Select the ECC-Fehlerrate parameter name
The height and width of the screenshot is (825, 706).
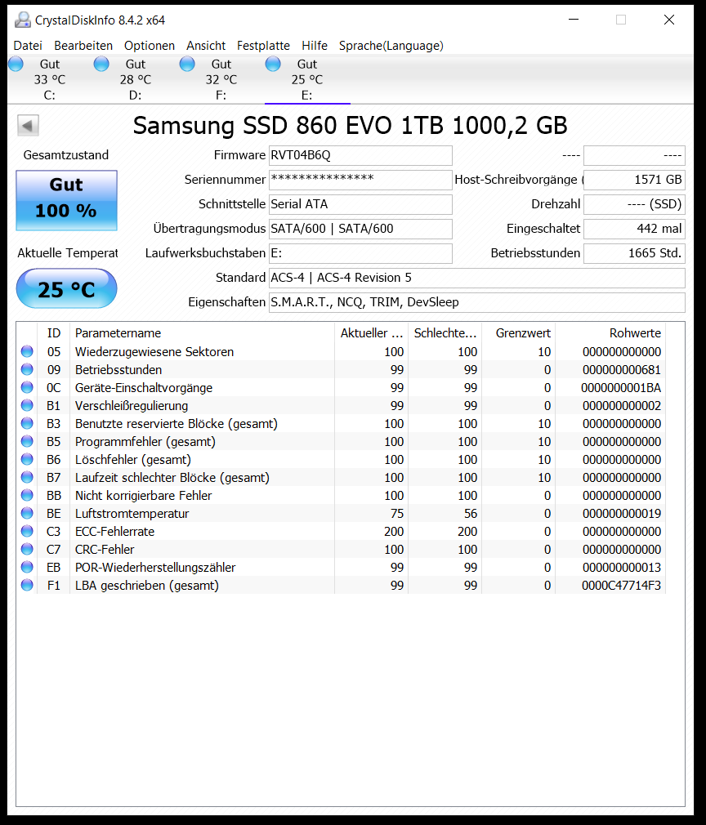pyautogui.click(x=114, y=532)
